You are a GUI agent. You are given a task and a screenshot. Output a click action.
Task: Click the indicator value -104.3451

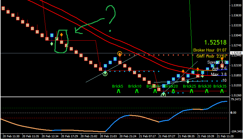pyautogui.click(x=237, y=132)
